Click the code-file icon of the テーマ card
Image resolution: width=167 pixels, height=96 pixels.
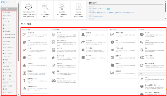54,34
